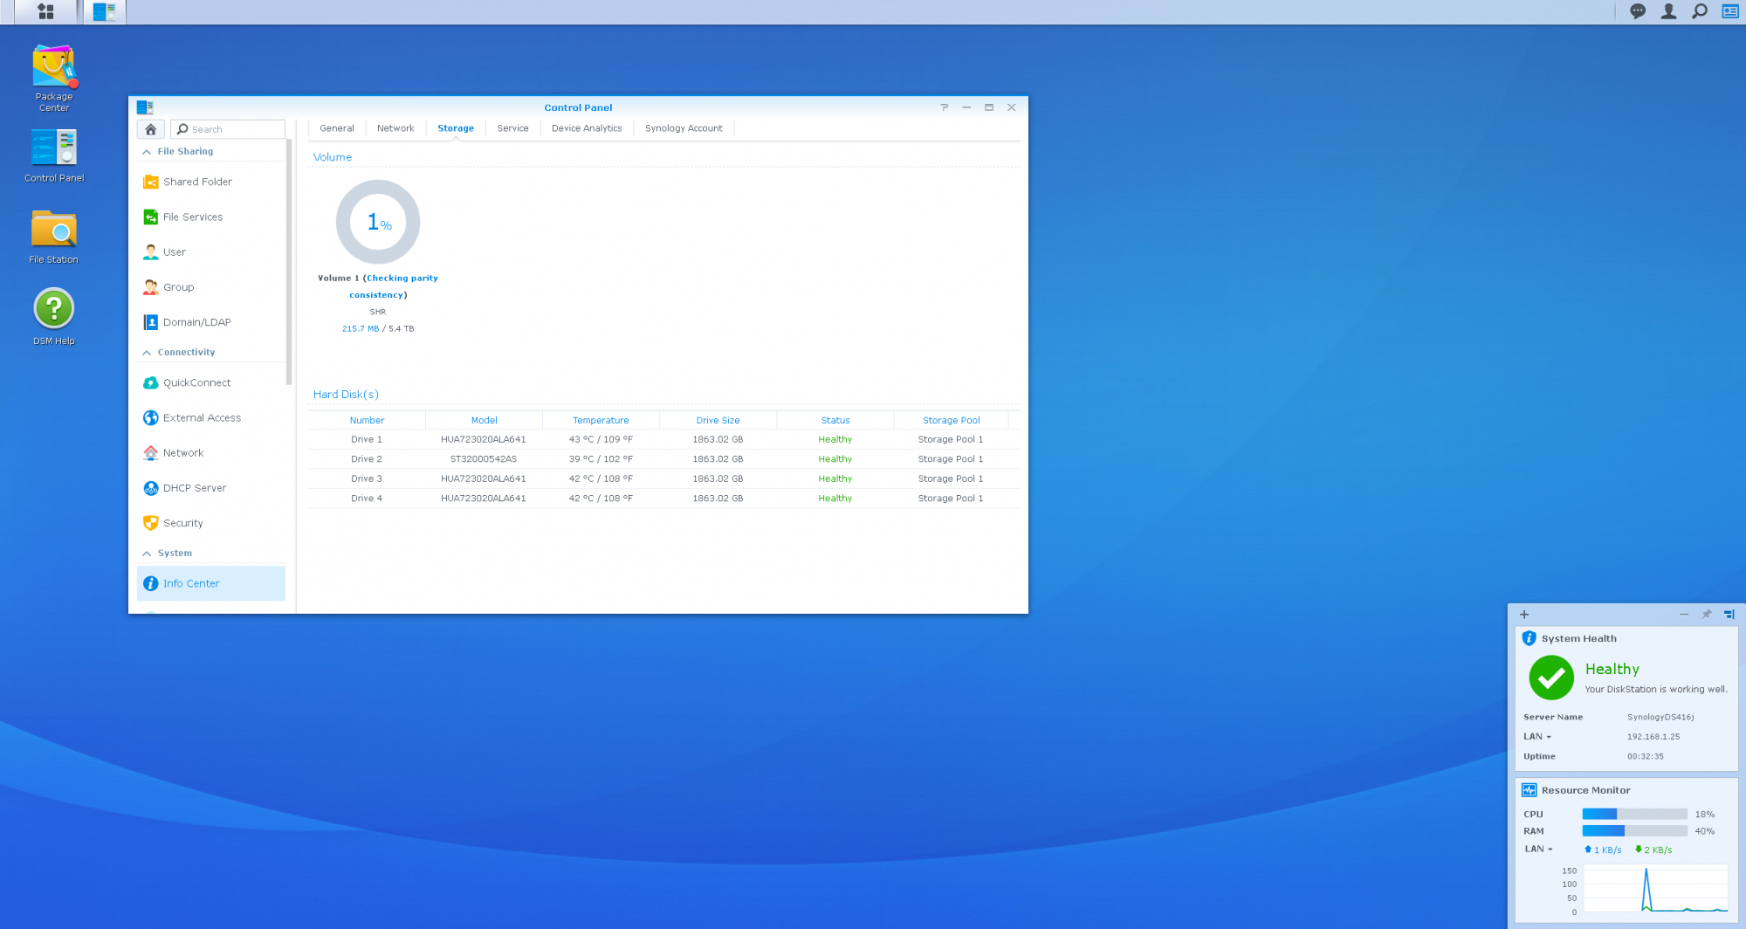
Task: Open the user account options icon
Action: (x=1668, y=11)
